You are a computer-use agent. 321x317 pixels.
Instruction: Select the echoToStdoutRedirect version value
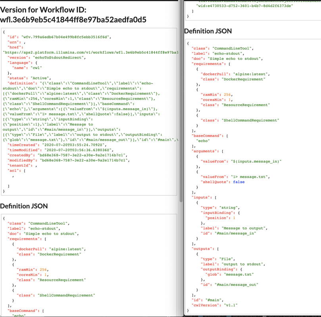click(x=58, y=57)
